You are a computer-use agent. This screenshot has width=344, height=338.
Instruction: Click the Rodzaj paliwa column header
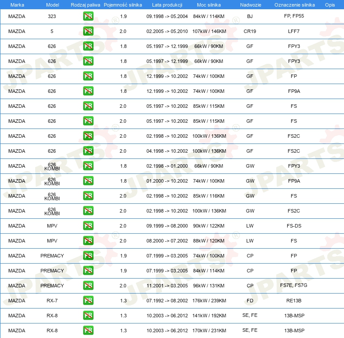pos(85,5)
